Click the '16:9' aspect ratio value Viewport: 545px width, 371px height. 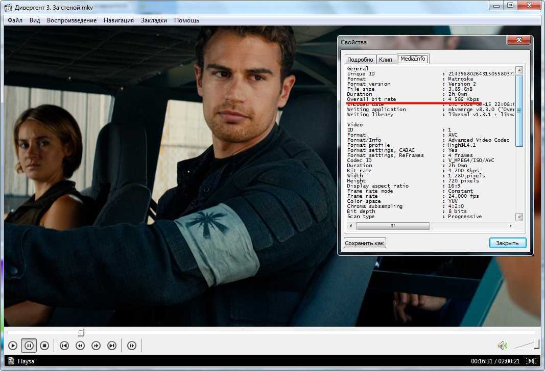point(454,186)
